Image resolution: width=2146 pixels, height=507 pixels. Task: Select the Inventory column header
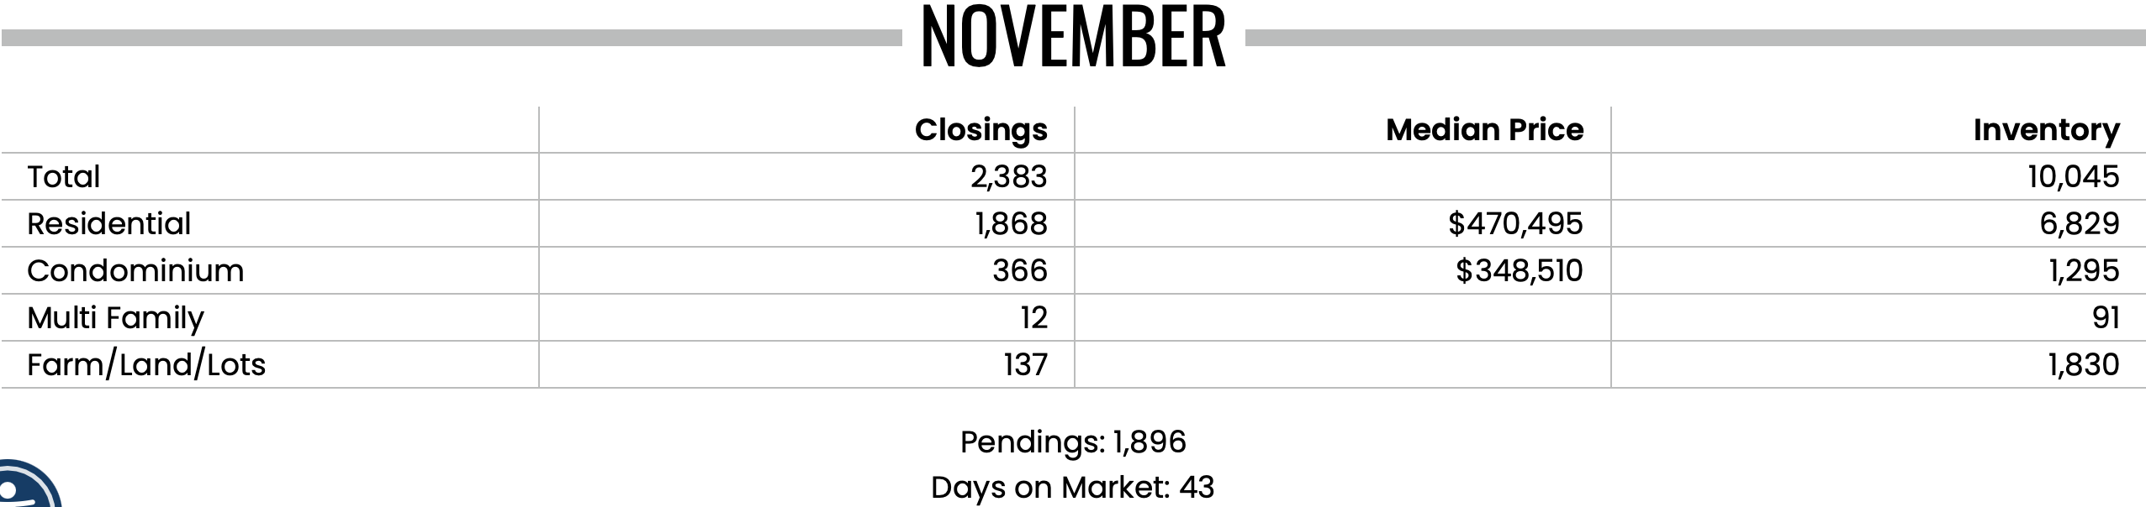[x=2046, y=131]
